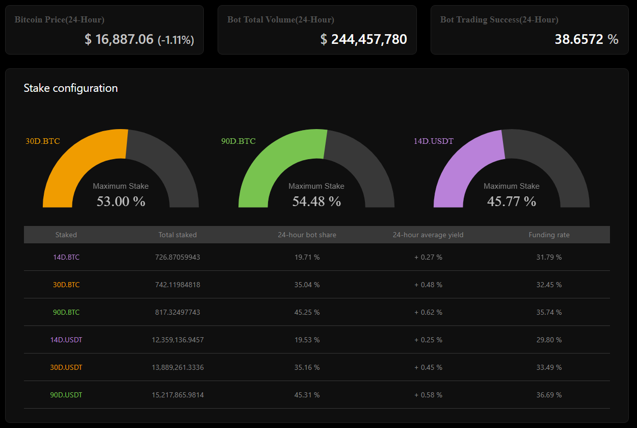Viewport: 637px width, 428px height.
Task: Select the 30D.BTC table row name
Action: tap(66, 285)
